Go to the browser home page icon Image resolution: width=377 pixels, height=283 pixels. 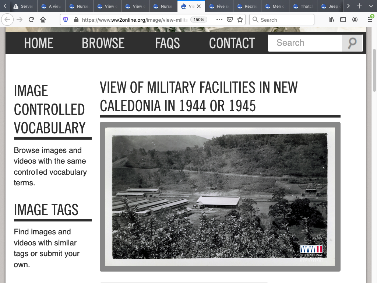coord(43,20)
